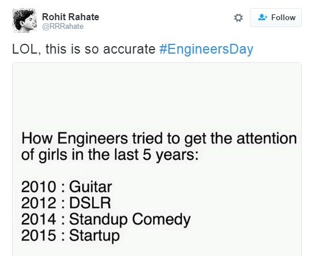The height and width of the screenshot is (256, 315).
Task: View the profile photo beside the name
Action: click(25, 21)
